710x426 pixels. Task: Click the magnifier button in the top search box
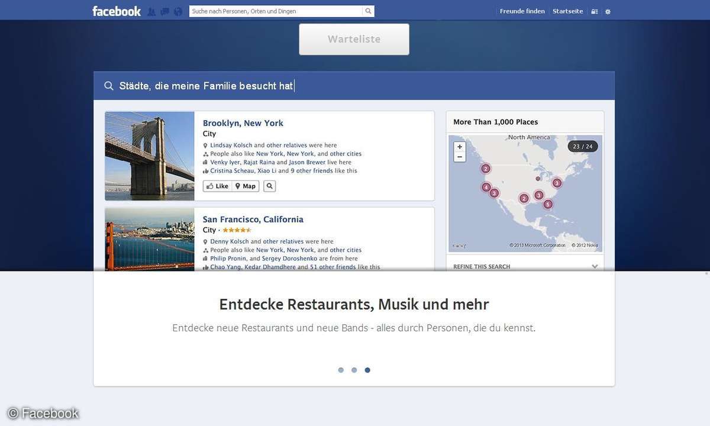[x=368, y=11]
